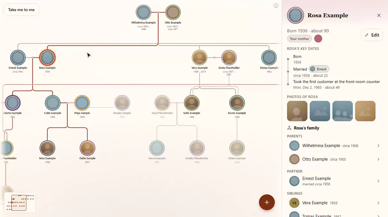Select Vera Example's avatar in the tree
Image resolution: width=388 pixels, height=217 pixels.
[x=199, y=58]
